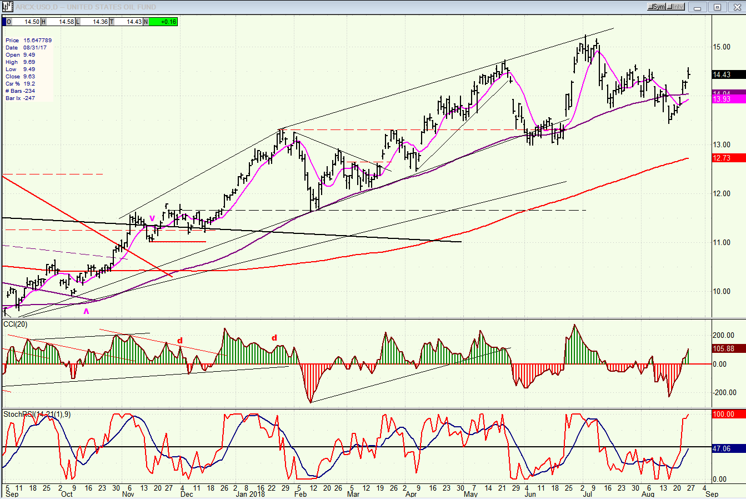Select the magenta v marker near November

coord(152,218)
